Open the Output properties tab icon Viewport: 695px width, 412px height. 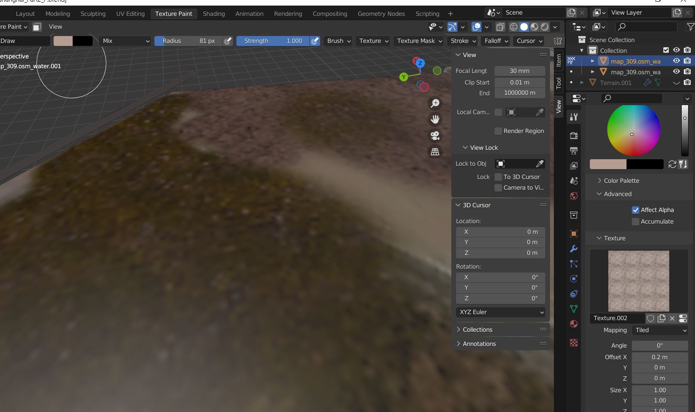[x=574, y=151]
